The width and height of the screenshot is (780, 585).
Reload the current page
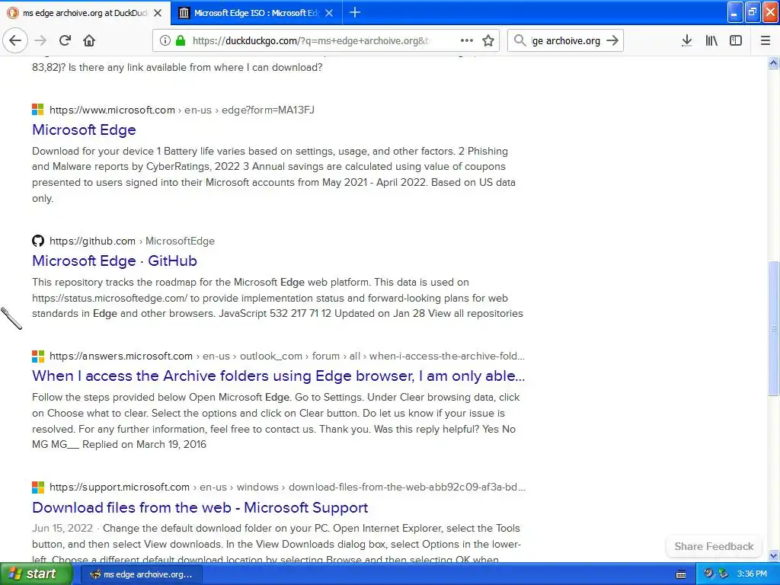pos(65,40)
